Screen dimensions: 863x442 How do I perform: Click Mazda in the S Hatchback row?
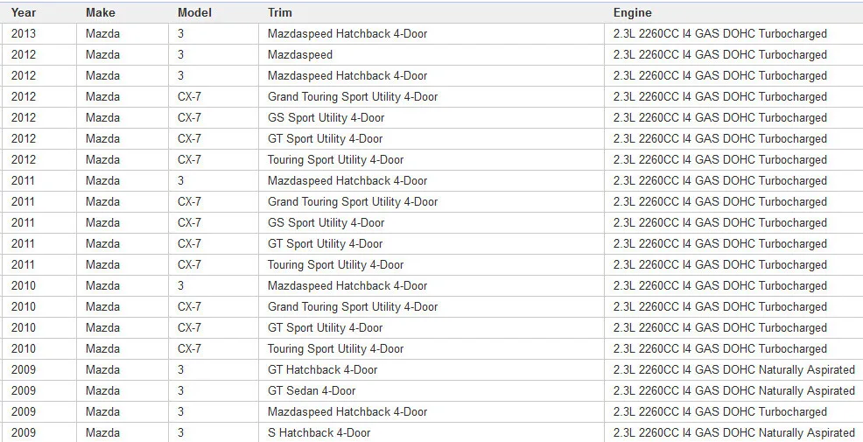123,432
